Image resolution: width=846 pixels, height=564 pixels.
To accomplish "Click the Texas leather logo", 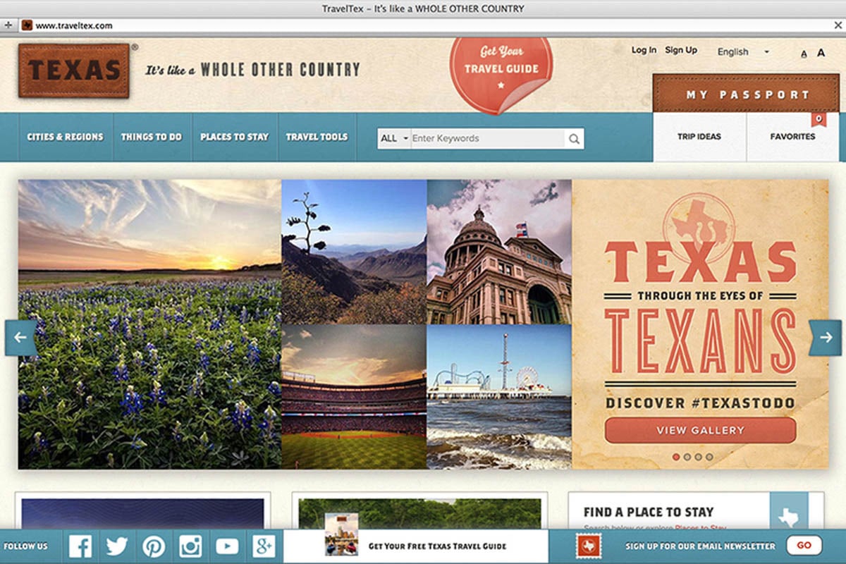I will click(74, 70).
